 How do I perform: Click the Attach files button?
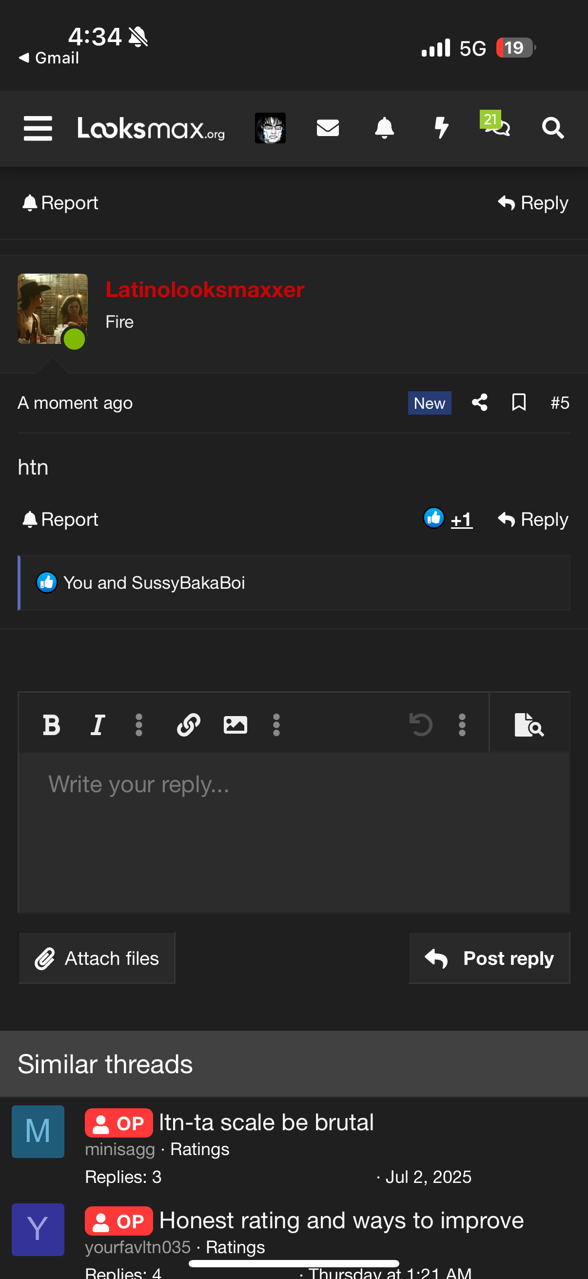[97, 958]
